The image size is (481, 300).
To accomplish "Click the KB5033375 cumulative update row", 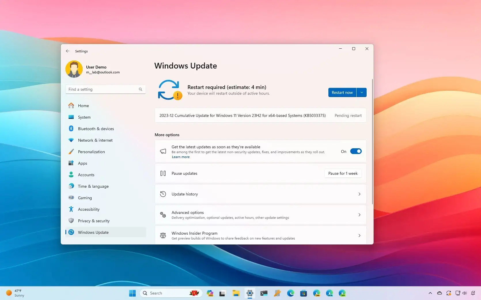I will 260,115.
